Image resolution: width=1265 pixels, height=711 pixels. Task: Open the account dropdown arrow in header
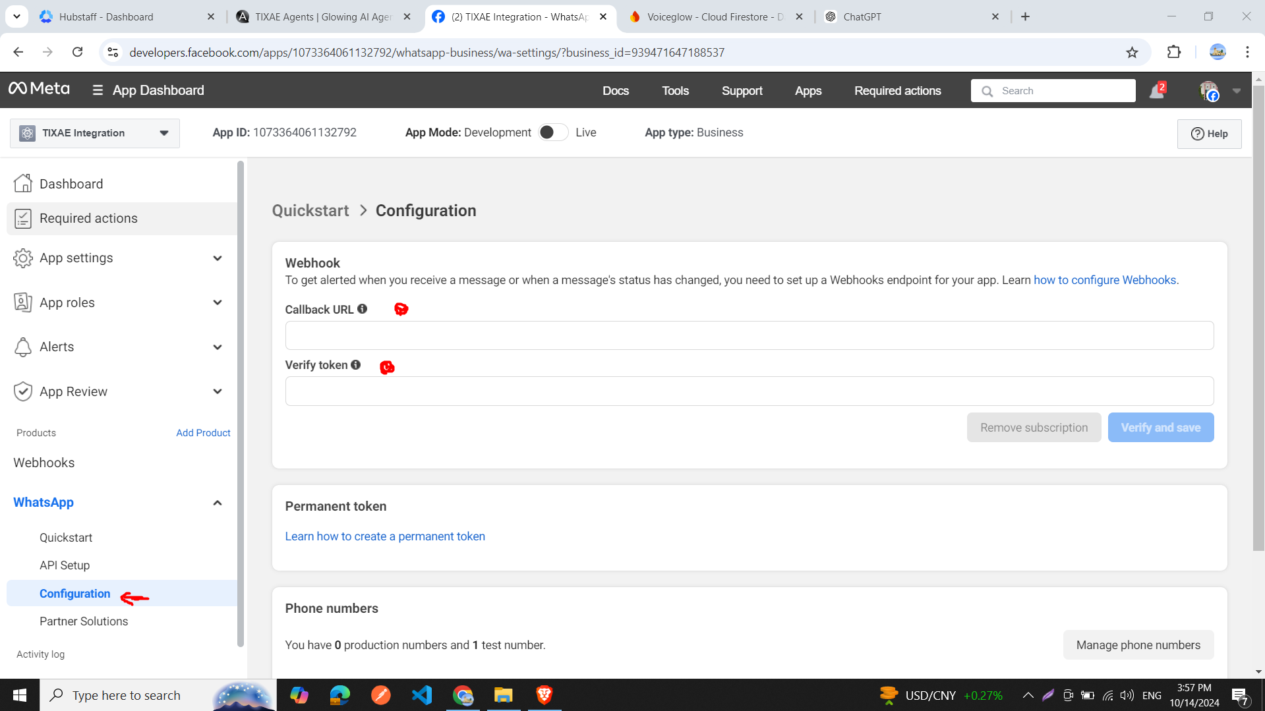point(1237,91)
